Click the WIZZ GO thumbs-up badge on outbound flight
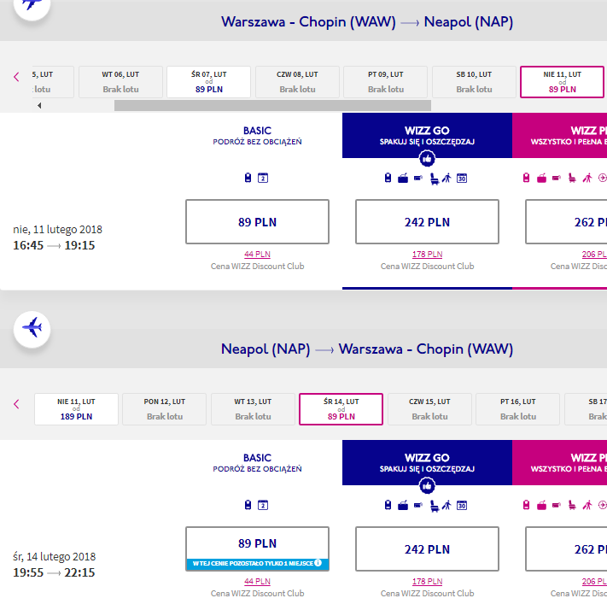607x604 pixels. tap(427, 158)
